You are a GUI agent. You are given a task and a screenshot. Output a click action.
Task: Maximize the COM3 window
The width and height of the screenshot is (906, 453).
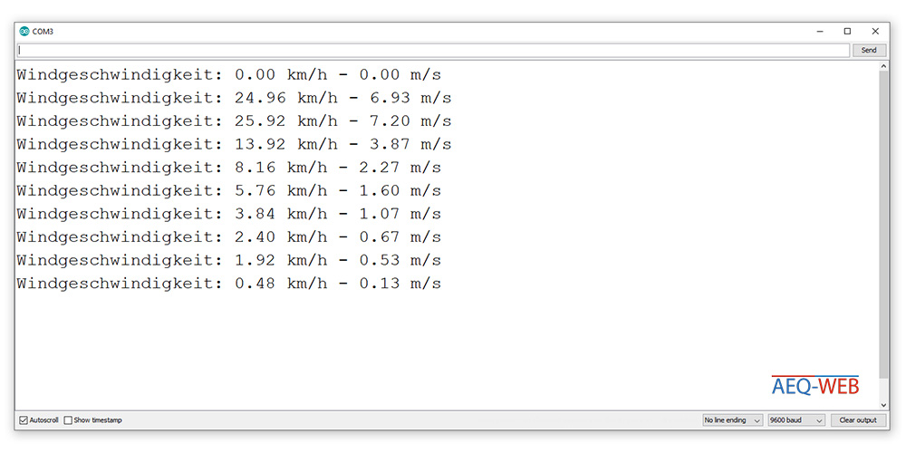click(847, 31)
